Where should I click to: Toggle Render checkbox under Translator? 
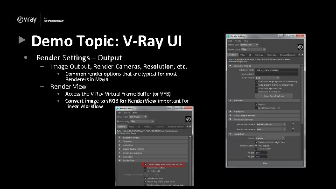click(257, 105)
